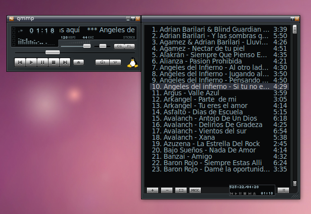Select track 23 Baron Rojo - Dame la oportunidad

point(219,169)
